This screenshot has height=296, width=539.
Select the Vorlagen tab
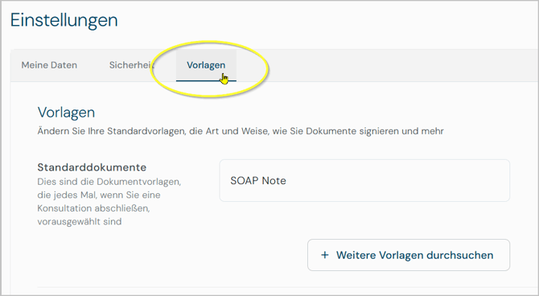pos(206,65)
